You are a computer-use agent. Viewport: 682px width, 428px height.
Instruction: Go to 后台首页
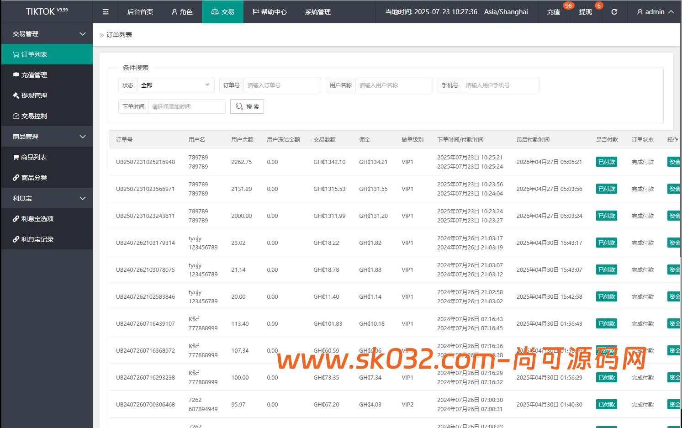[140, 12]
